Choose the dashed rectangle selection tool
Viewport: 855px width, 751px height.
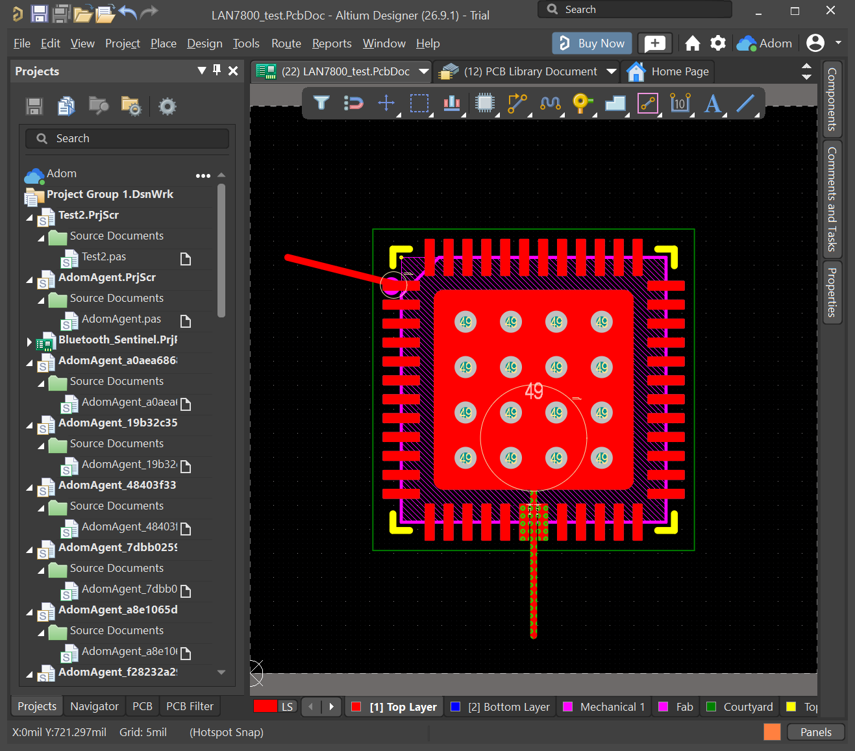point(419,103)
